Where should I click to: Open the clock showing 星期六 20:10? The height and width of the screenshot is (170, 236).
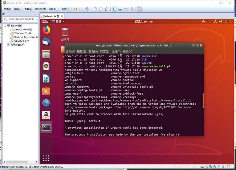click(143, 21)
